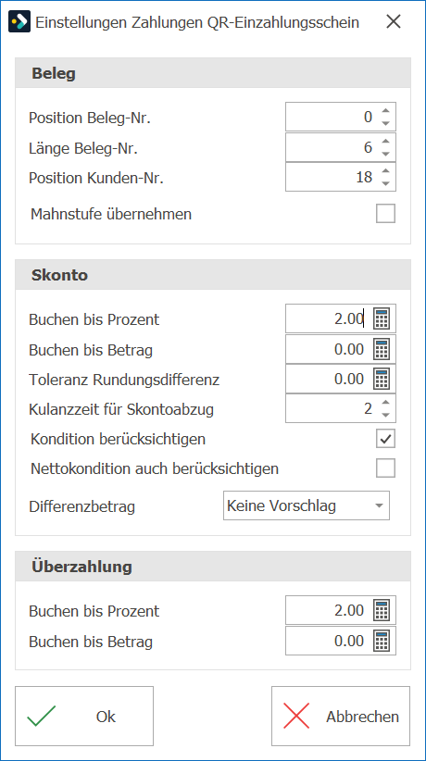Viewport: 426px width, 761px height.
Task: Focus the Position Kunden-Nr. field
Action: point(341,177)
